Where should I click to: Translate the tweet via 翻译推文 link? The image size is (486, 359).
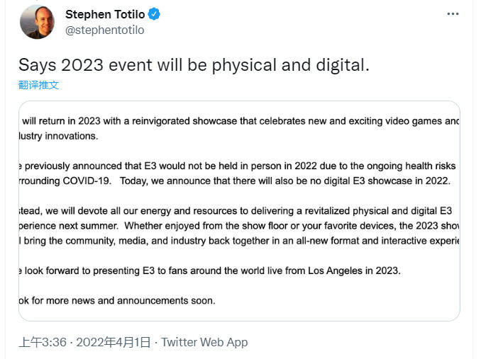(38, 85)
